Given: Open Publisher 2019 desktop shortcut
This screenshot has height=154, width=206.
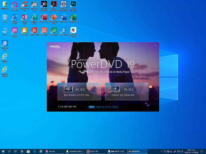Looking at the screenshot, I should click(34, 19).
